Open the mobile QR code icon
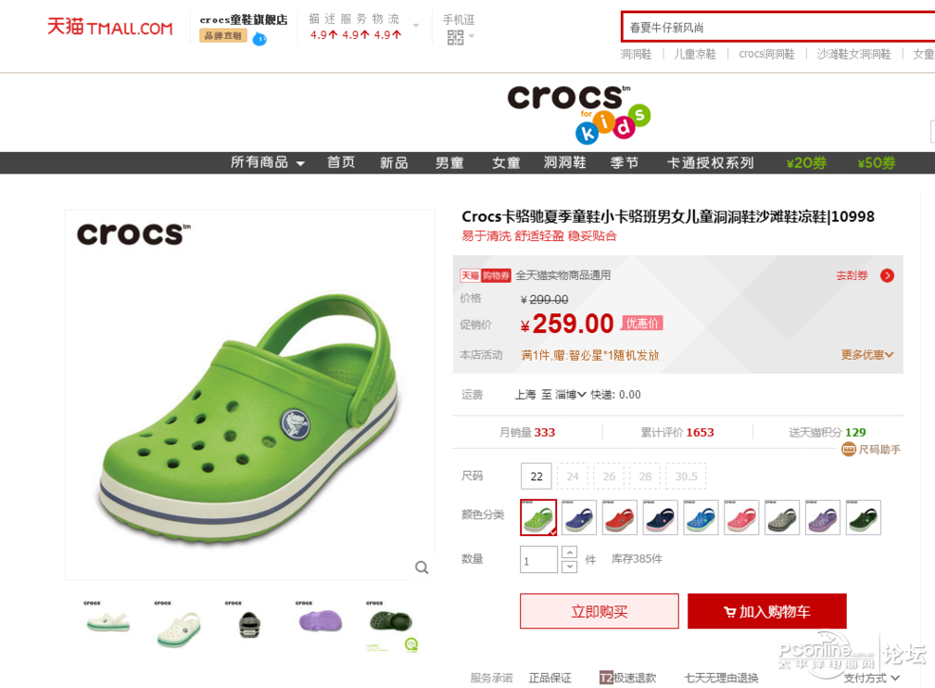This screenshot has width=935, height=688. click(x=455, y=38)
